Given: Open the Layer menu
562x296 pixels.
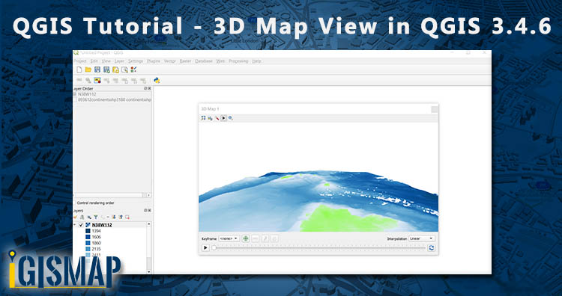Looking at the screenshot, I should pyautogui.click(x=119, y=61).
